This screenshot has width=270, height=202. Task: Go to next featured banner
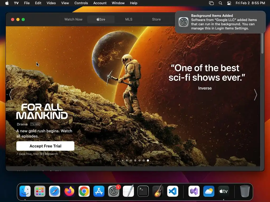pyautogui.click(x=255, y=94)
